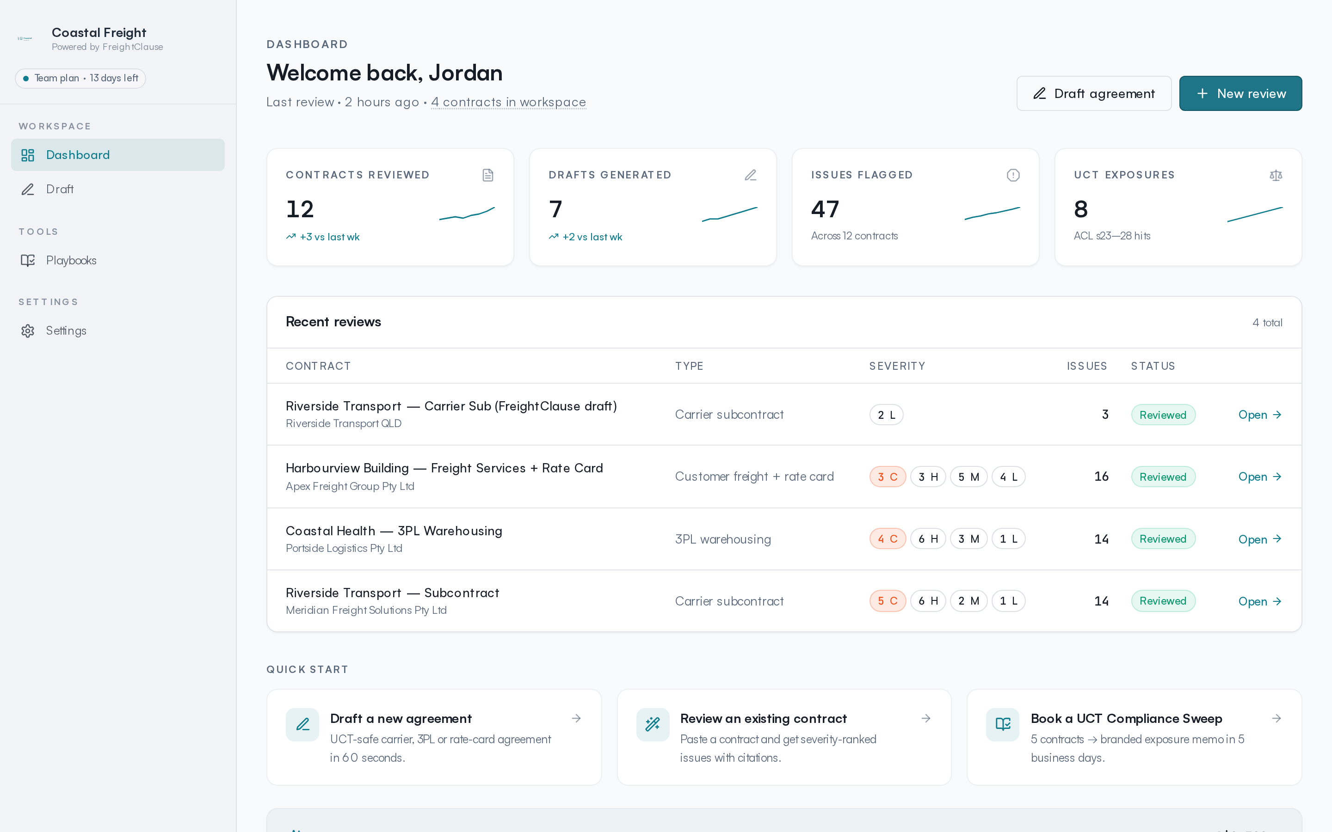Click the Draft pencil icon in sidebar
1332x832 pixels.
[x=28, y=190]
